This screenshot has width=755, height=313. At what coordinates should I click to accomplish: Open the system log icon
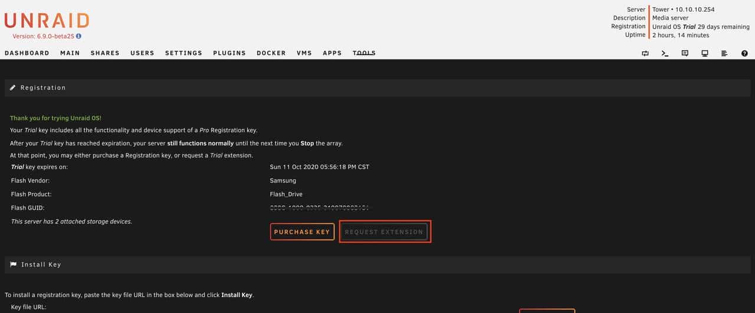(724, 53)
